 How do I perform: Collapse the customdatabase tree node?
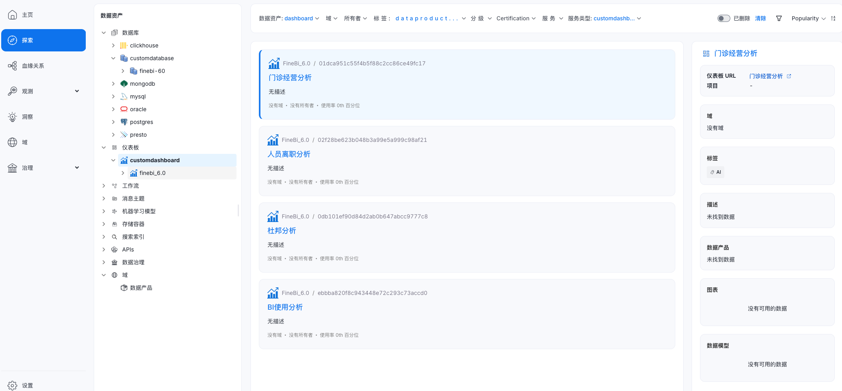point(113,58)
